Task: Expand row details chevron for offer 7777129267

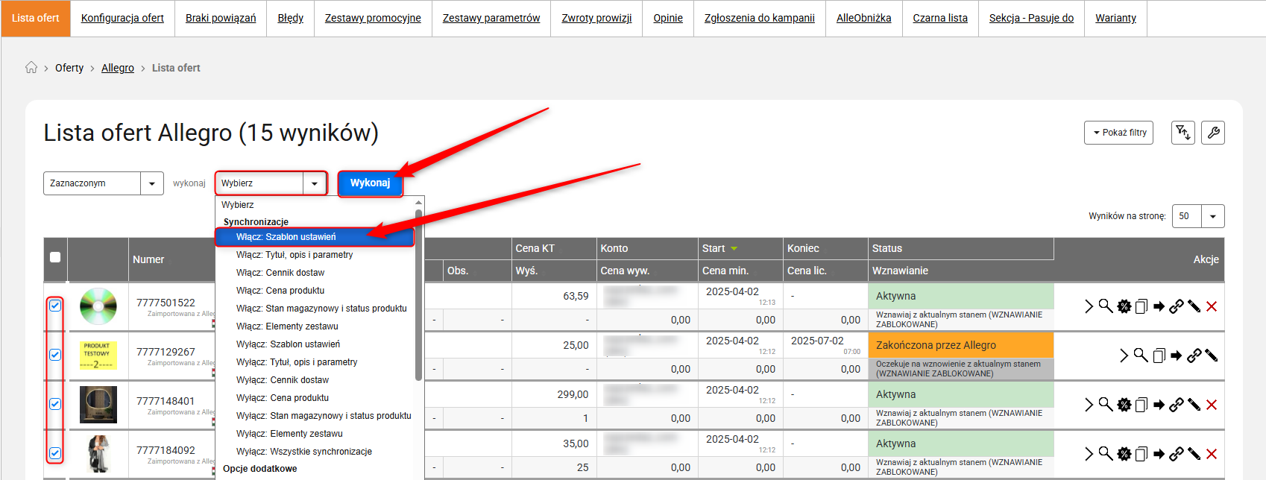Action: click(x=1124, y=356)
